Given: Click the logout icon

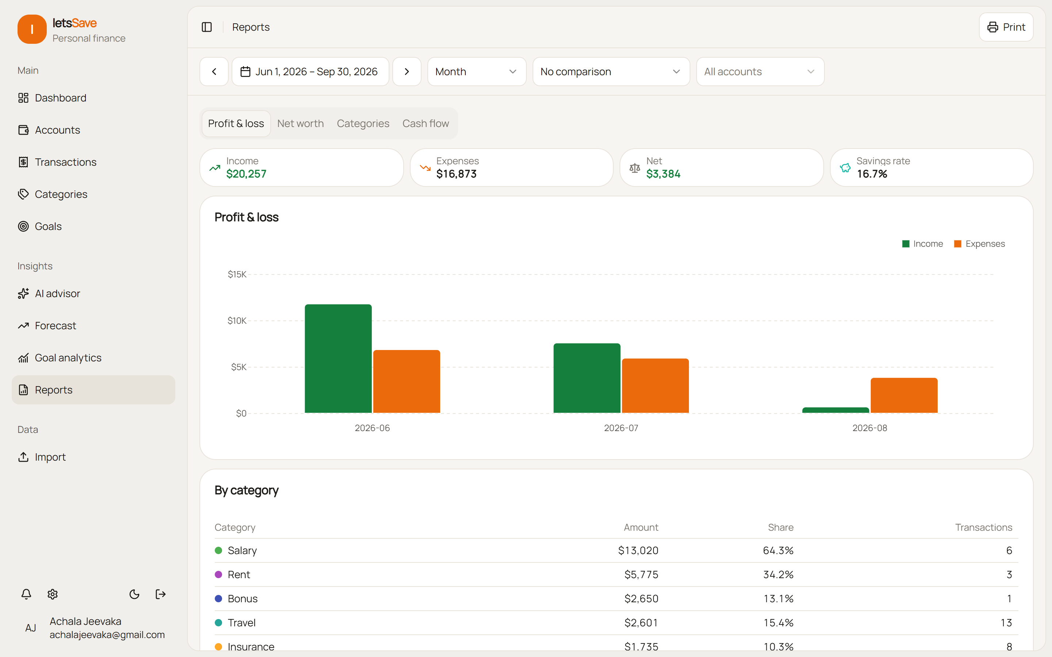Looking at the screenshot, I should point(160,594).
